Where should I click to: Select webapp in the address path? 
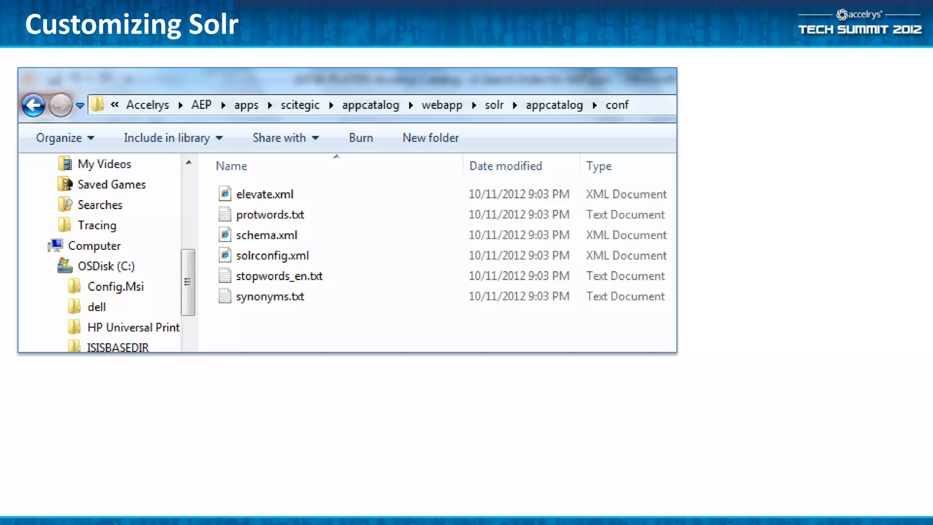[x=442, y=105]
